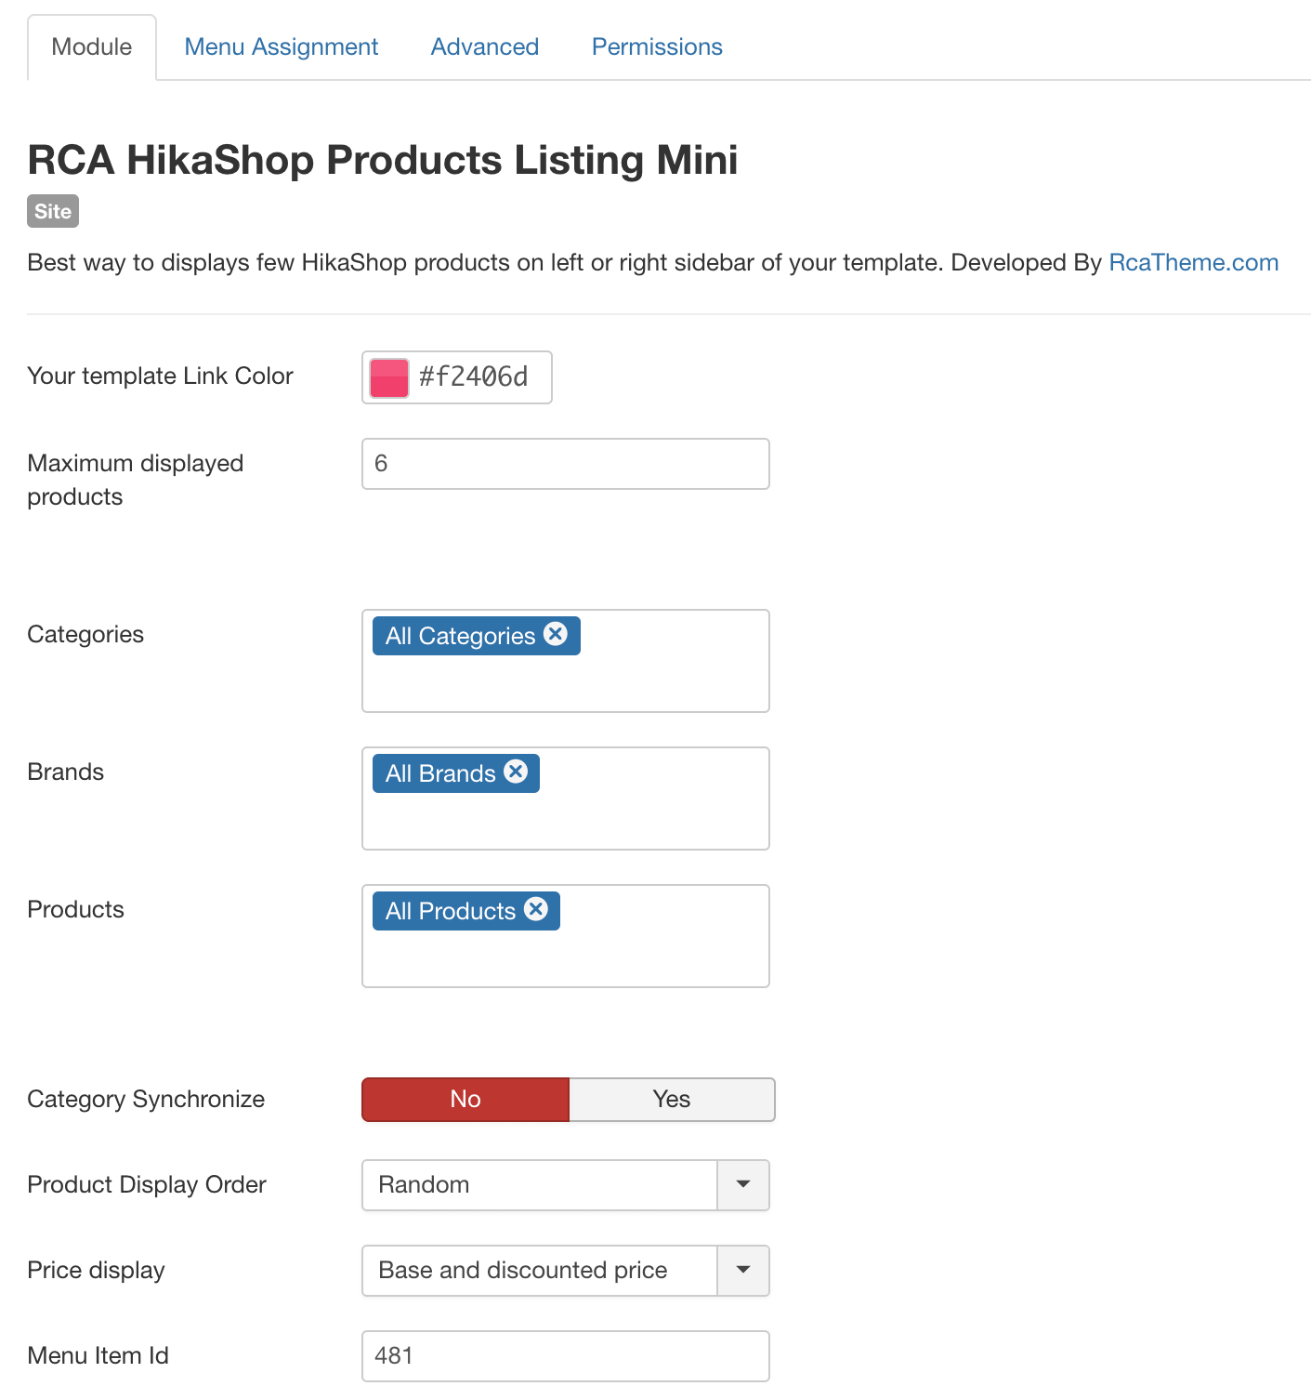This screenshot has height=1399, width=1311.
Task: Switch to the Module tab
Action: point(92,47)
